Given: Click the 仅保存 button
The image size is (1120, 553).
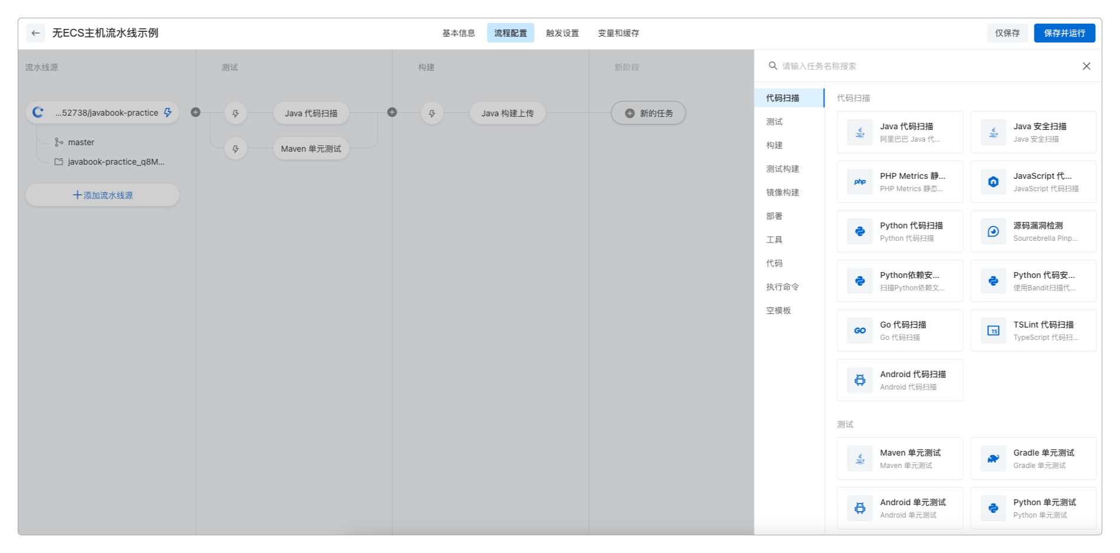Looking at the screenshot, I should pos(1007,33).
